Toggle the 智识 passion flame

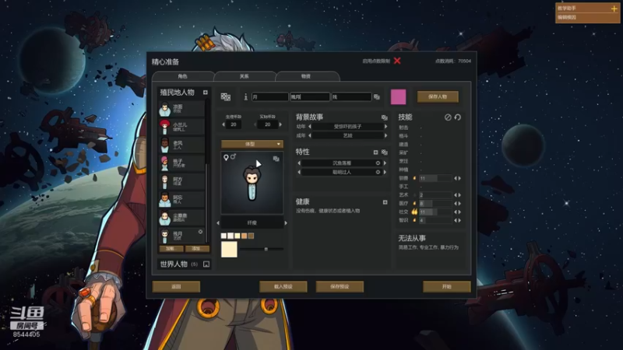414,220
